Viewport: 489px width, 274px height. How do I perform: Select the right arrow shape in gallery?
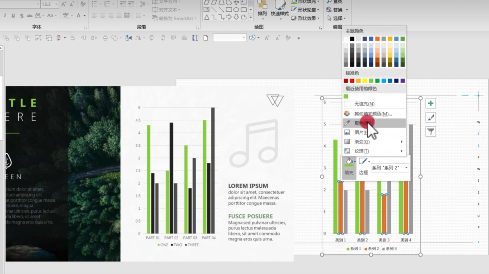[x=229, y=17]
